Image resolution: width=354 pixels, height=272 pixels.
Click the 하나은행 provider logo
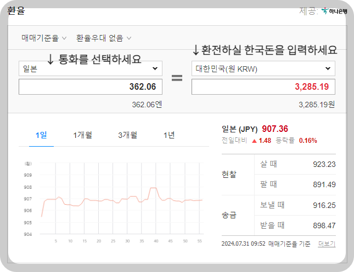(x=334, y=11)
